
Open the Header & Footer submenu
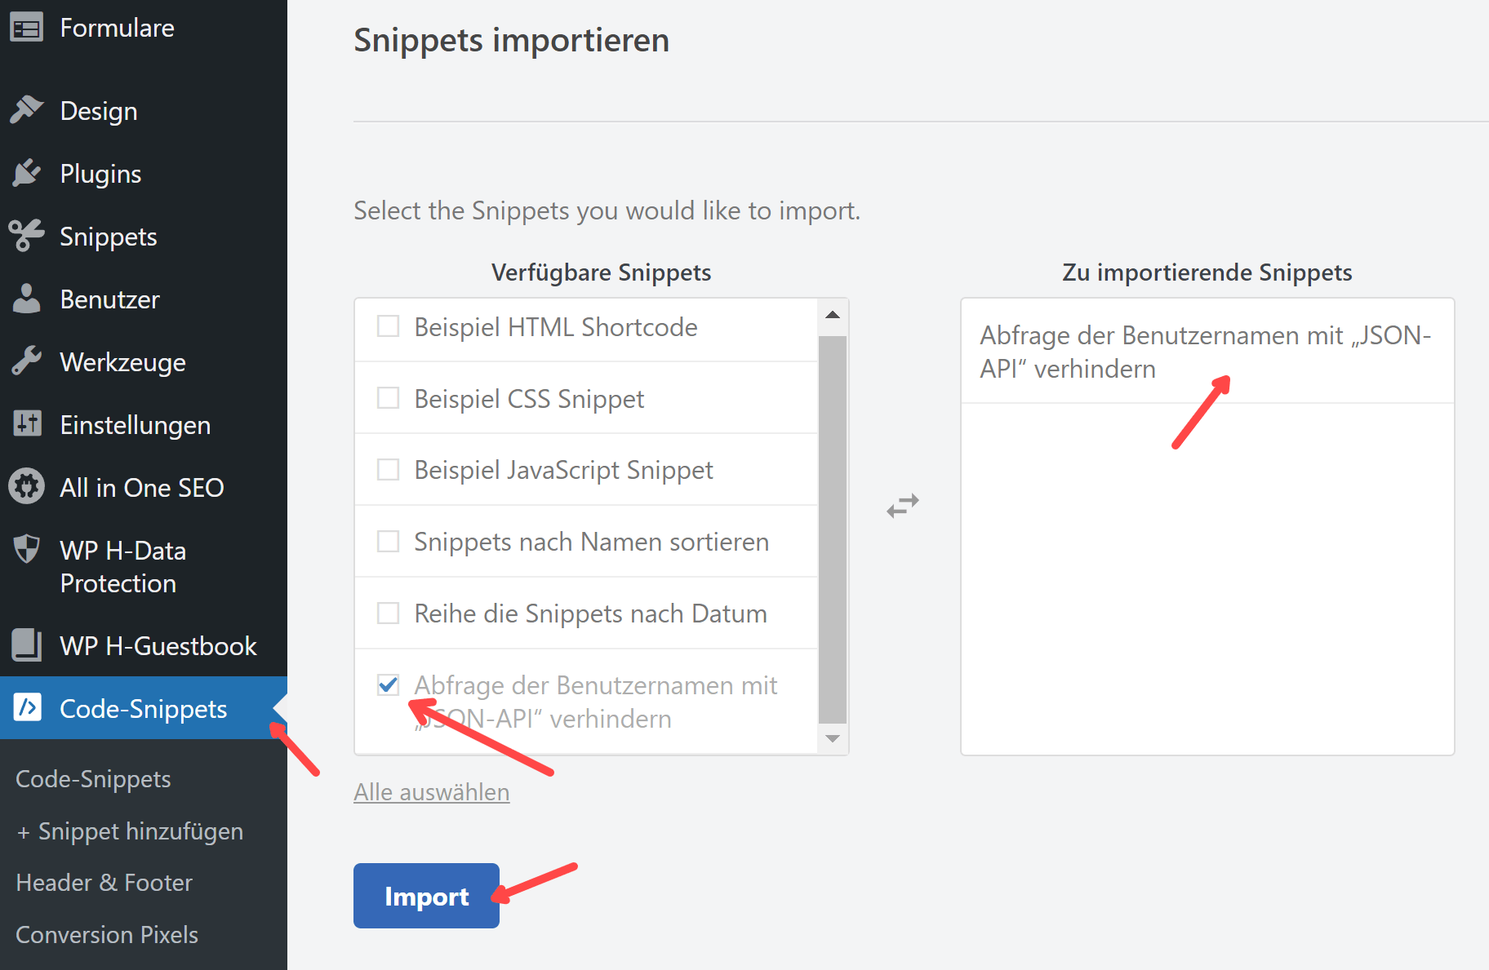104,883
